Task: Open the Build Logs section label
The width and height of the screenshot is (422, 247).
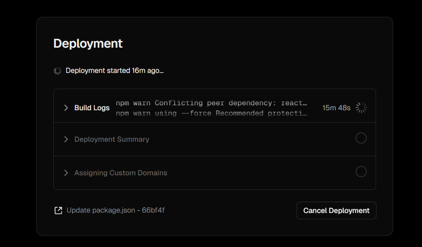Action: [x=92, y=108]
